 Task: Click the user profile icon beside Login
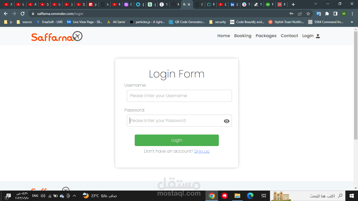(x=318, y=36)
